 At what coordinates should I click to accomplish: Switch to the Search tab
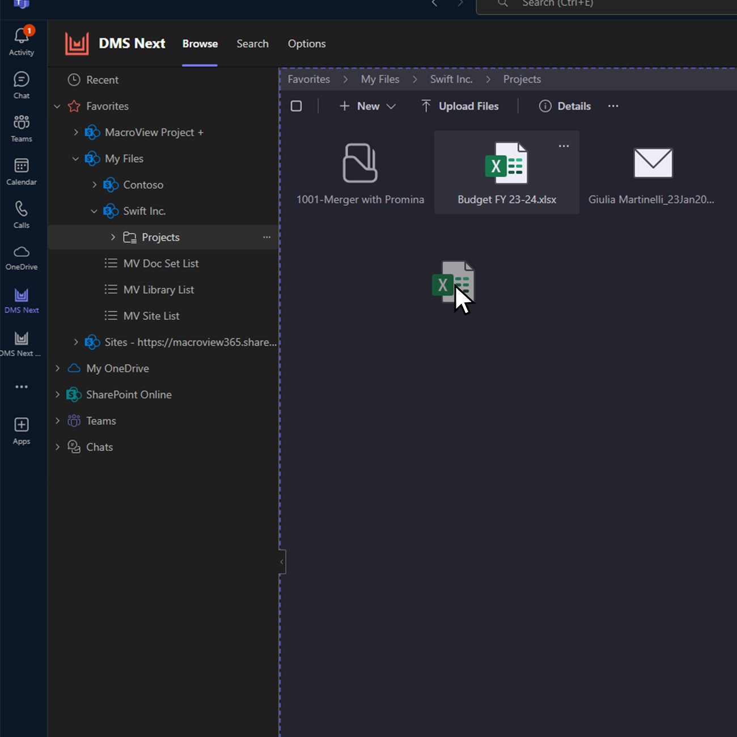(252, 44)
